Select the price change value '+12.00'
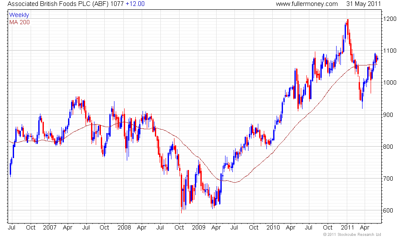This screenshot has height=238, width=417. 135,4
